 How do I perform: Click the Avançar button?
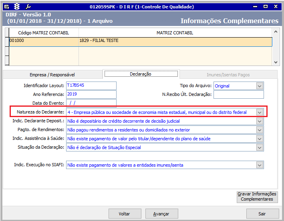(161, 214)
